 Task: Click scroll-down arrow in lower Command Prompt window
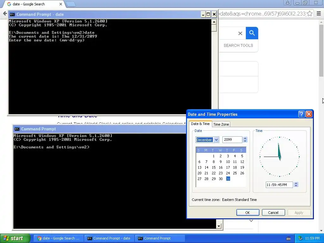219,226
